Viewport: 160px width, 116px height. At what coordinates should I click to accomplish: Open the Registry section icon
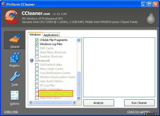coord(15,57)
